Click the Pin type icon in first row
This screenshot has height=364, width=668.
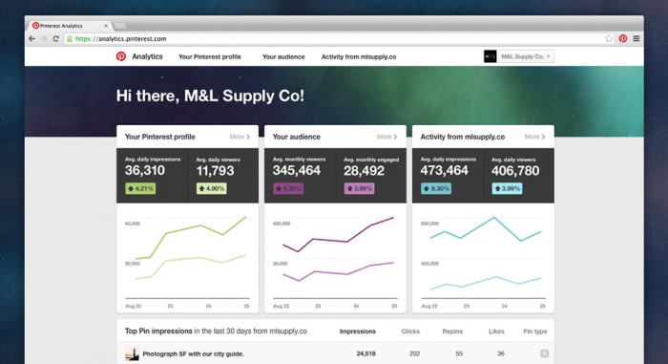(544, 353)
